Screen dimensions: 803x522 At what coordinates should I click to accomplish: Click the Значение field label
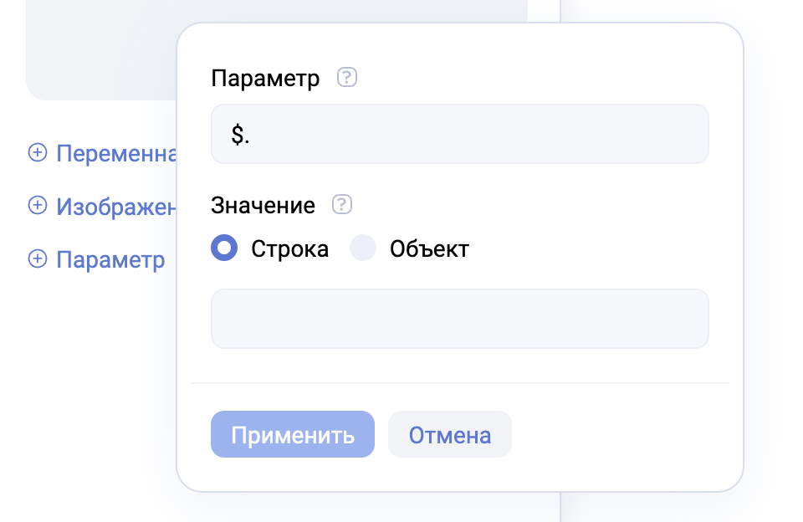coord(263,206)
